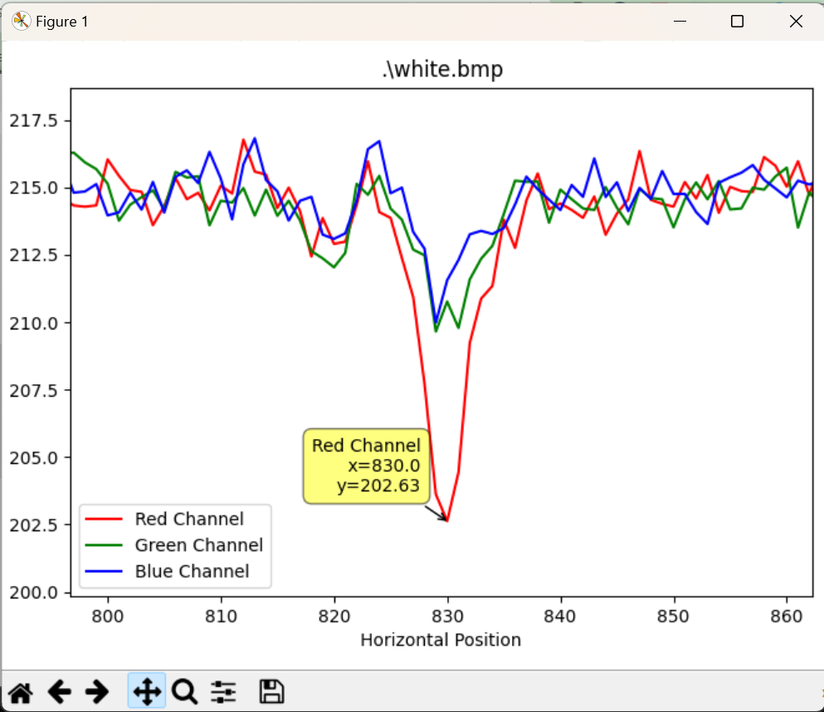Click y-axis tick label 210.0
The image size is (824, 712).
[34, 323]
